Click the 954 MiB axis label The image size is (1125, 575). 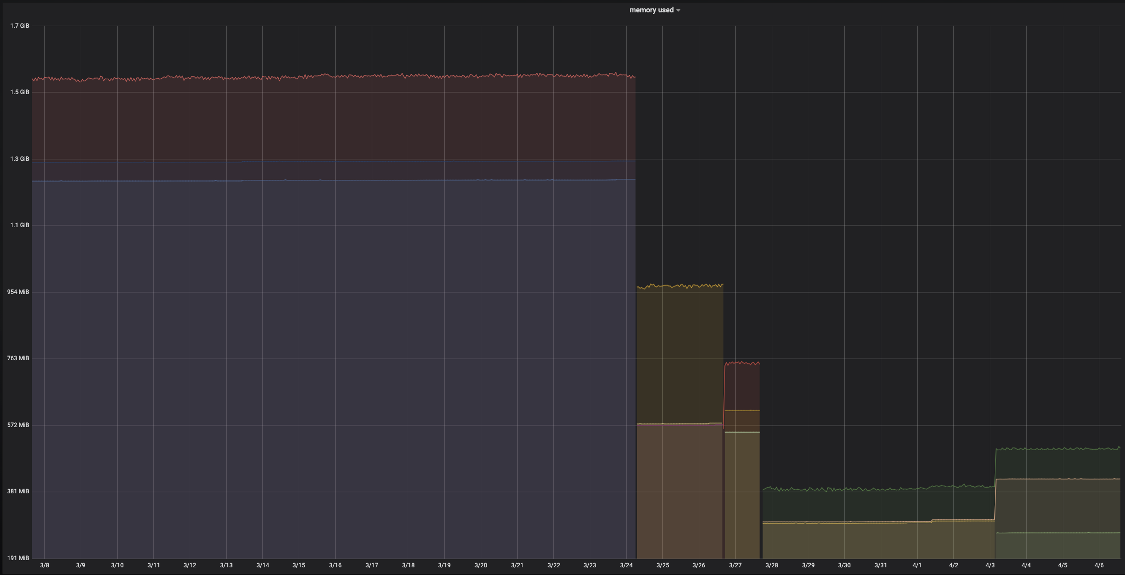19,291
